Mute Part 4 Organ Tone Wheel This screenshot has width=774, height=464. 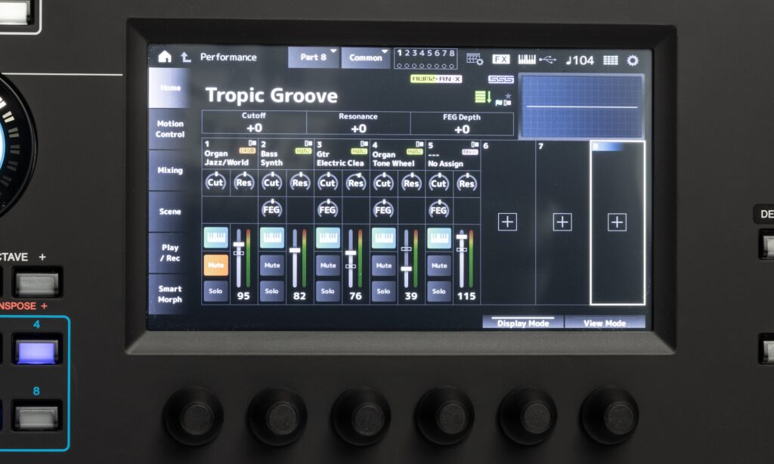(383, 265)
